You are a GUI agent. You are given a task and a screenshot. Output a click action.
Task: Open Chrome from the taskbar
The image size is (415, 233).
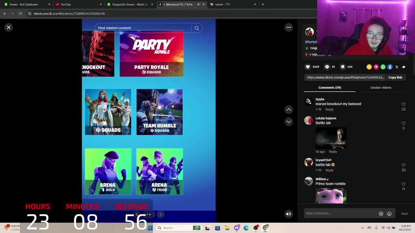[265, 228]
